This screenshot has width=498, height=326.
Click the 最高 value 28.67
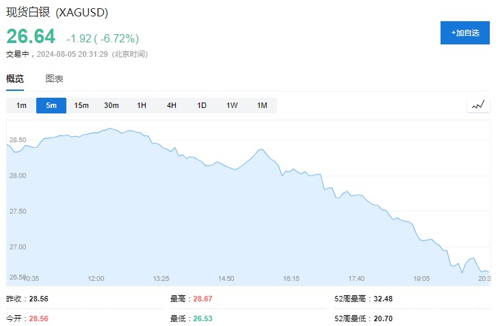(203, 299)
